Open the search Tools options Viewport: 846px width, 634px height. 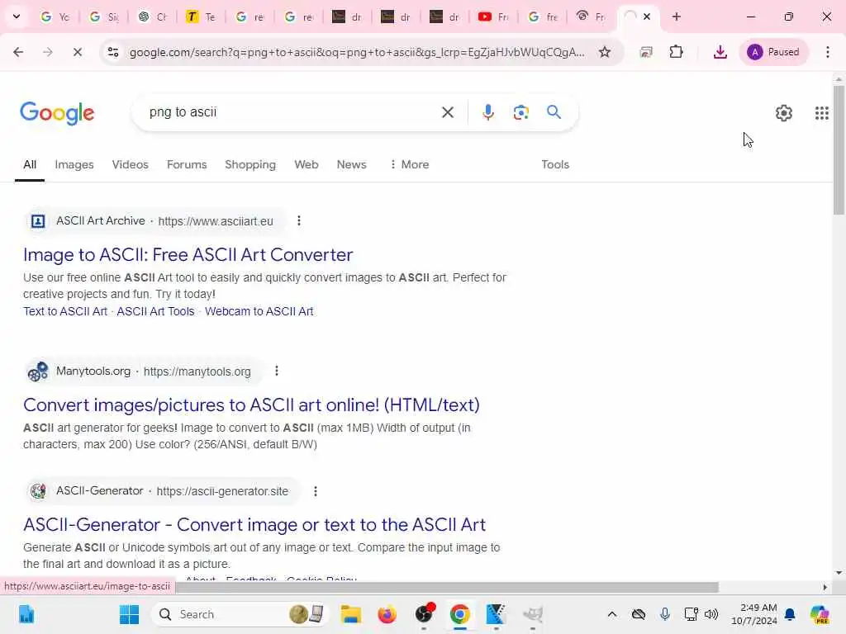[555, 164]
